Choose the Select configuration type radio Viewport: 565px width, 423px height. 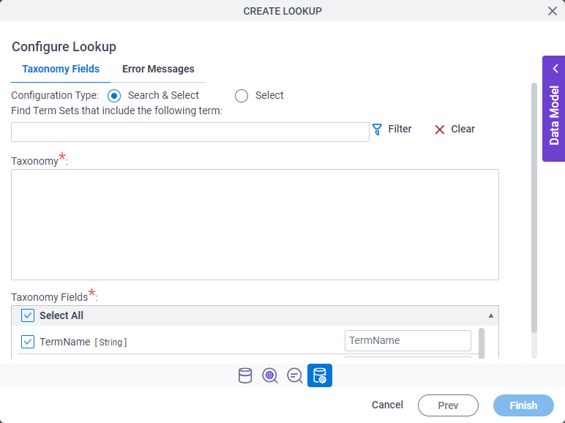pos(242,96)
